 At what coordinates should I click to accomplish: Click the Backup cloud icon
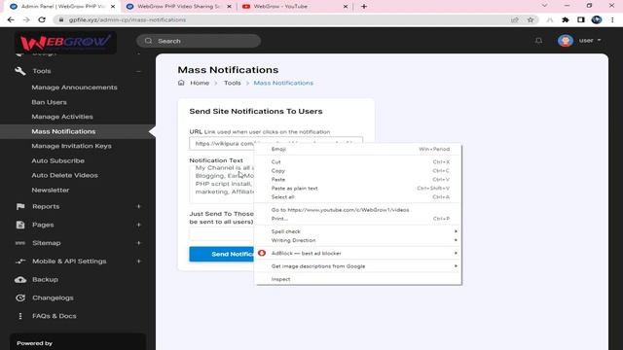coord(20,280)
